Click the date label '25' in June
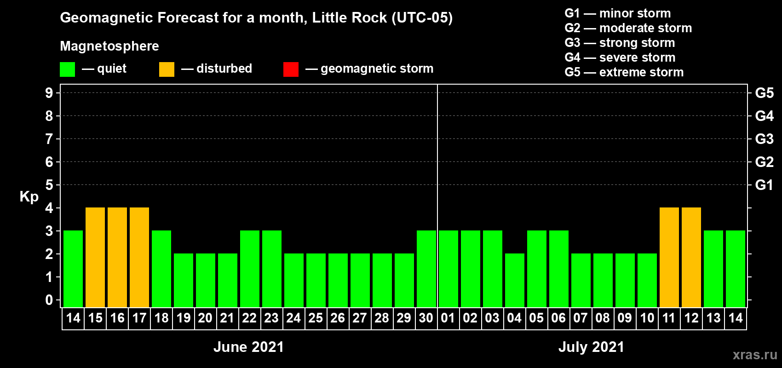782x368 pixels. [316, 318]
